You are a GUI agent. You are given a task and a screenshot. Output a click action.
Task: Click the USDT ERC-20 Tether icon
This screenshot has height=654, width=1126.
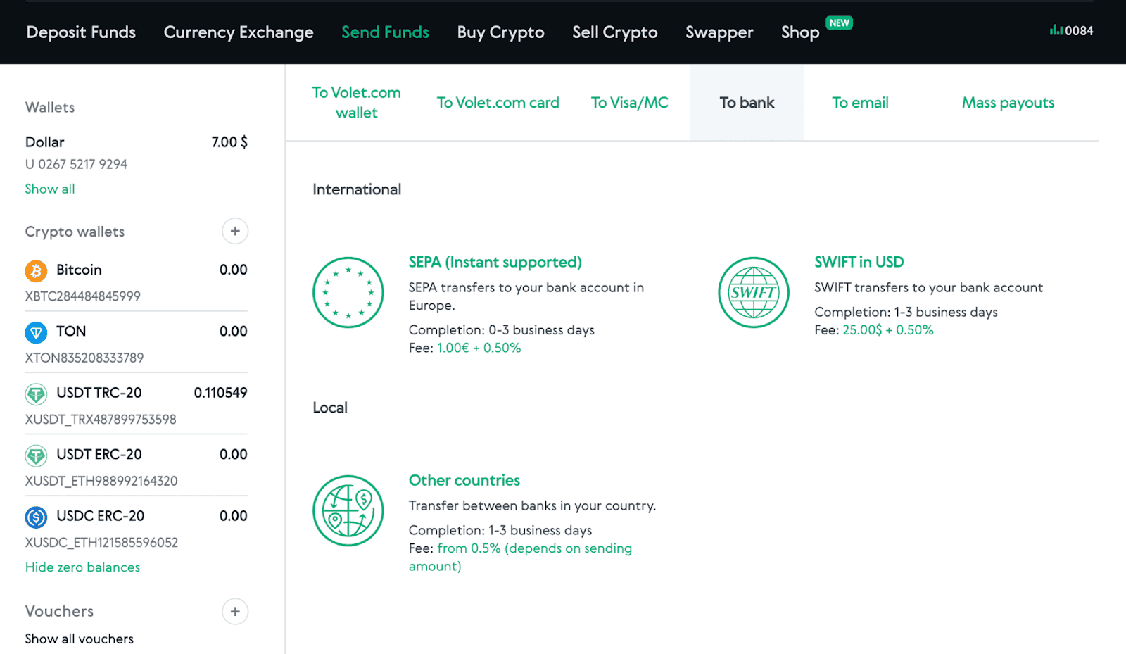36,455
